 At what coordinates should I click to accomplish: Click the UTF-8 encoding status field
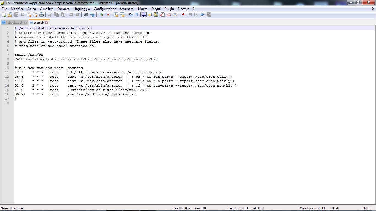point(345,208)
